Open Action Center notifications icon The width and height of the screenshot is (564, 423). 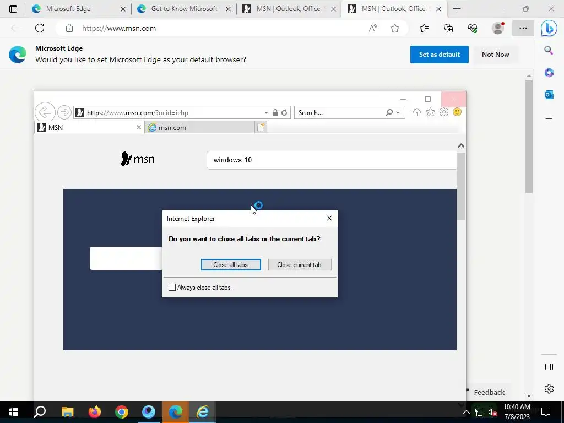[546, 412]
